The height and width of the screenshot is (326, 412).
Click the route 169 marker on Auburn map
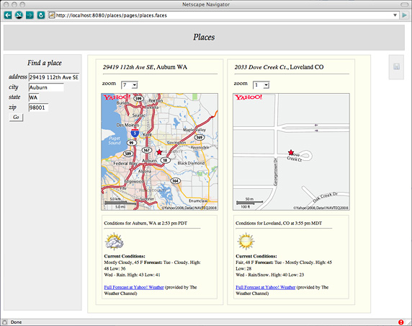tap(200, 137)
